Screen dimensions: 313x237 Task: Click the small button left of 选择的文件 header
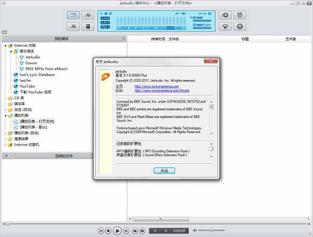coord(9,156)
